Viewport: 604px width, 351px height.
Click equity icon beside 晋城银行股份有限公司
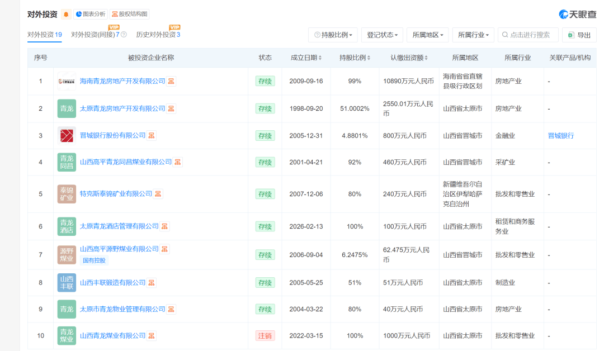point(152,135)
